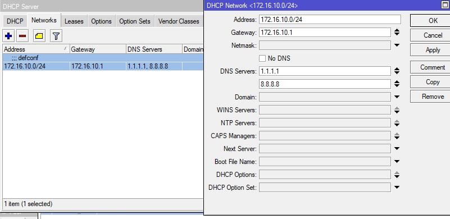Click the DHCP Options field
This screenshot has width=450, height=219.
coord(325,175)
